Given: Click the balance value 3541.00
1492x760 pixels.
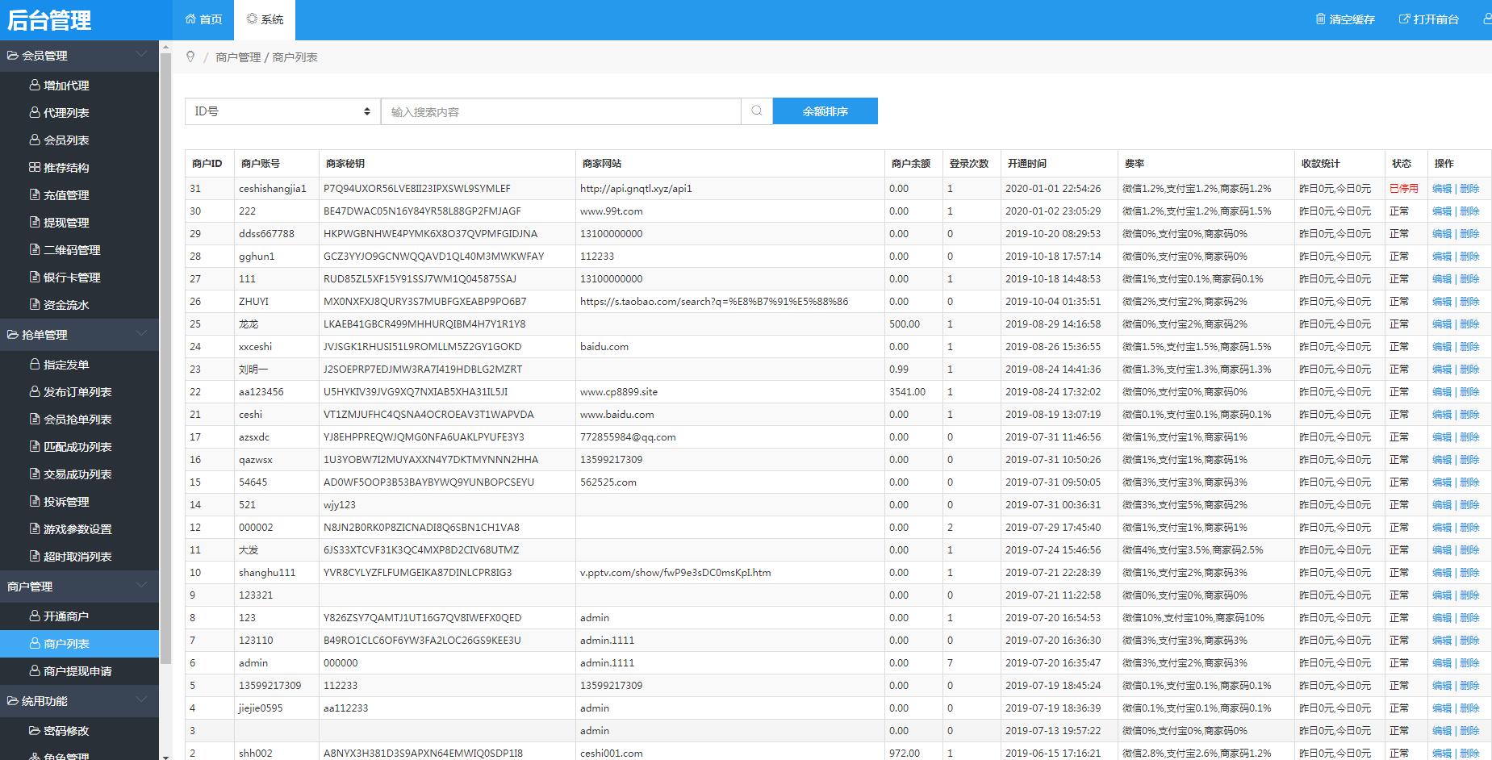Looking at the screenshot, I should point(907,391).
